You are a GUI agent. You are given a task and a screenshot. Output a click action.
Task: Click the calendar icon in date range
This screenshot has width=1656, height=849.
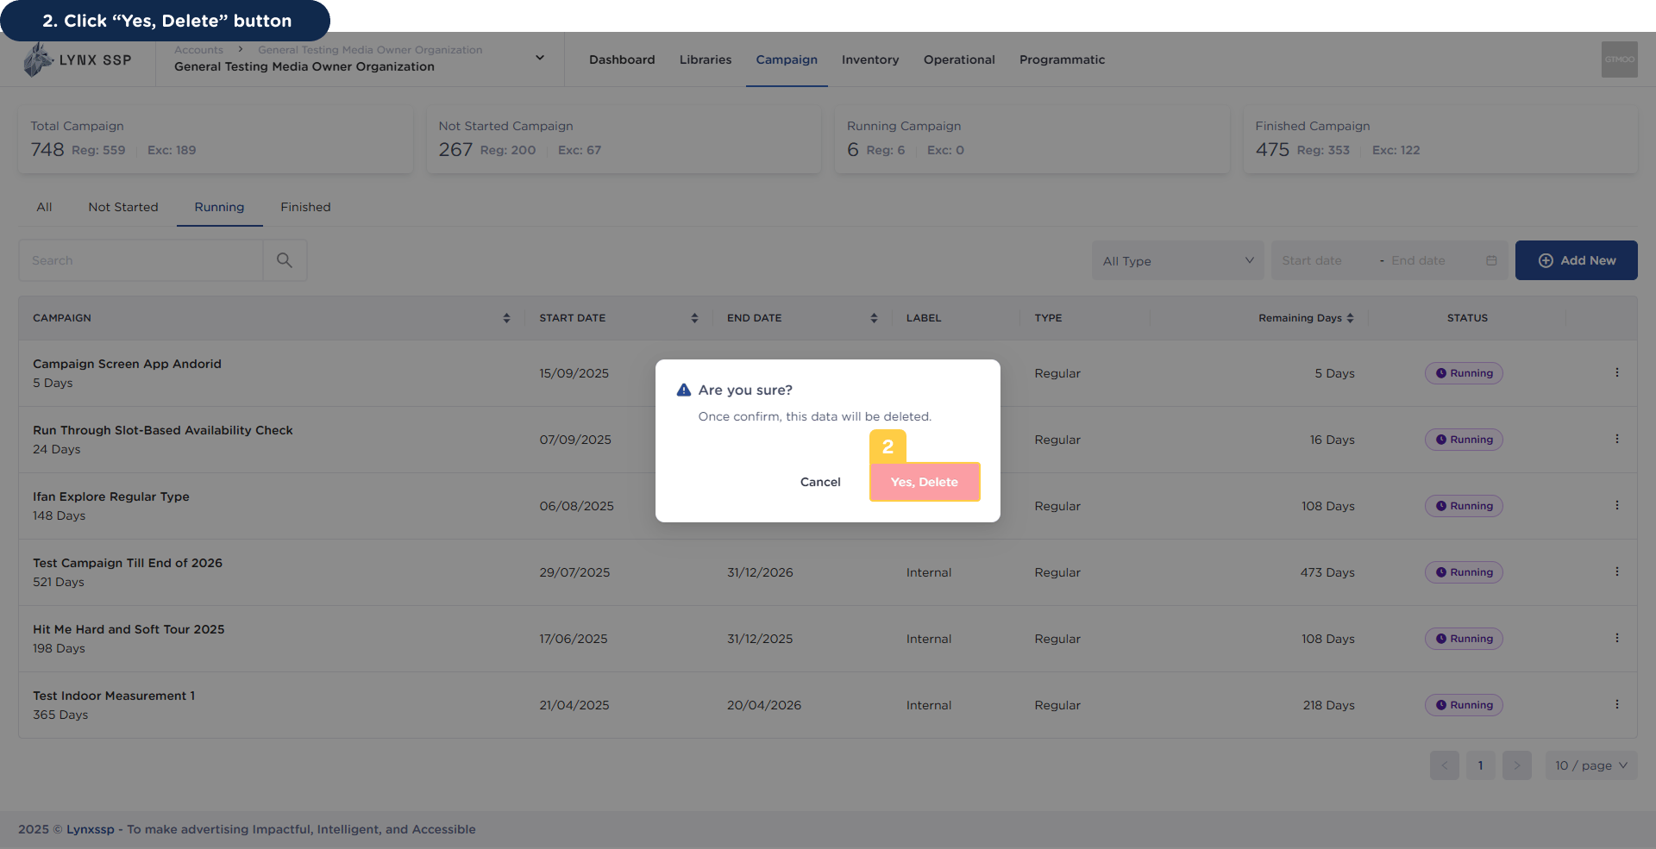[x=1491, y=260]
